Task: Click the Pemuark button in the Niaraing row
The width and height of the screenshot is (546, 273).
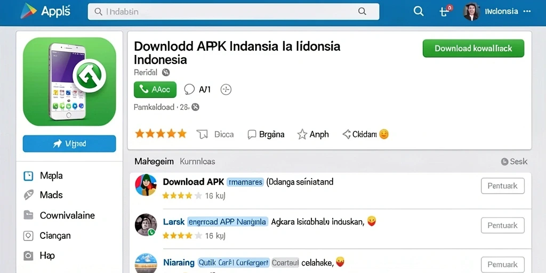Action: tap(502, 264)
